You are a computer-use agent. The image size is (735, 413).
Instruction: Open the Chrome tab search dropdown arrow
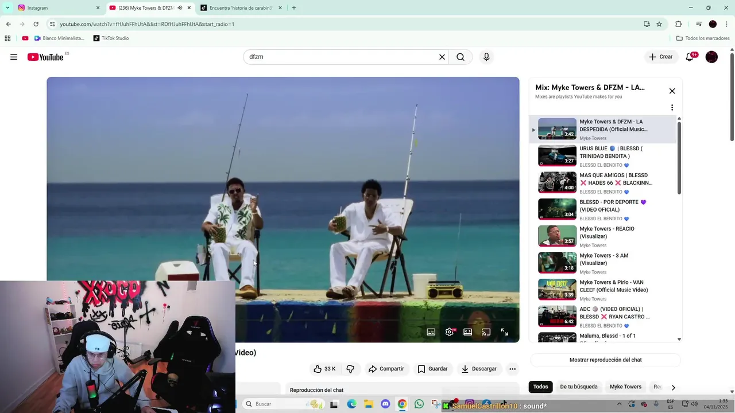[x=7, y=8]
